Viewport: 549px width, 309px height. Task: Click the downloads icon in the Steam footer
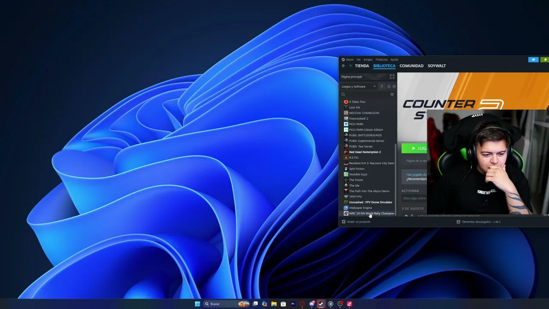[458, 222]
